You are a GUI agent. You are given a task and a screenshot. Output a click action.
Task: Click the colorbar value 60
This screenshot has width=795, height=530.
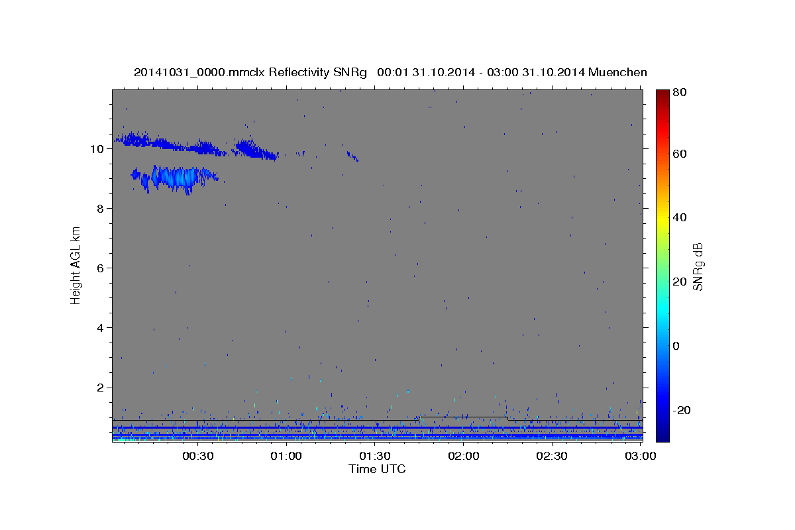pos(679,154)
